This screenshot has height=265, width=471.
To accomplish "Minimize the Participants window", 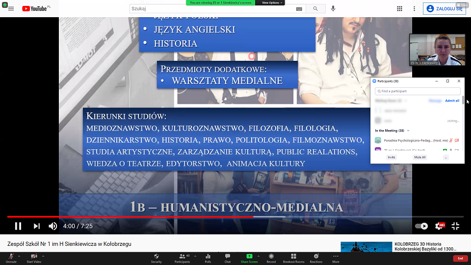I will [x=437, y=81].
